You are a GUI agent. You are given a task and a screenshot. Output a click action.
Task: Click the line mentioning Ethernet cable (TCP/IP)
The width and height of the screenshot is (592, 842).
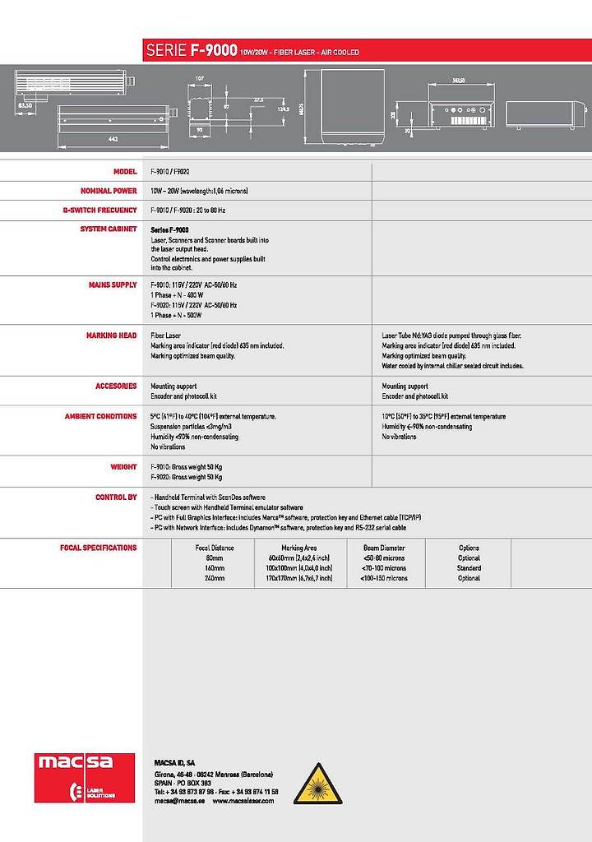286,518
